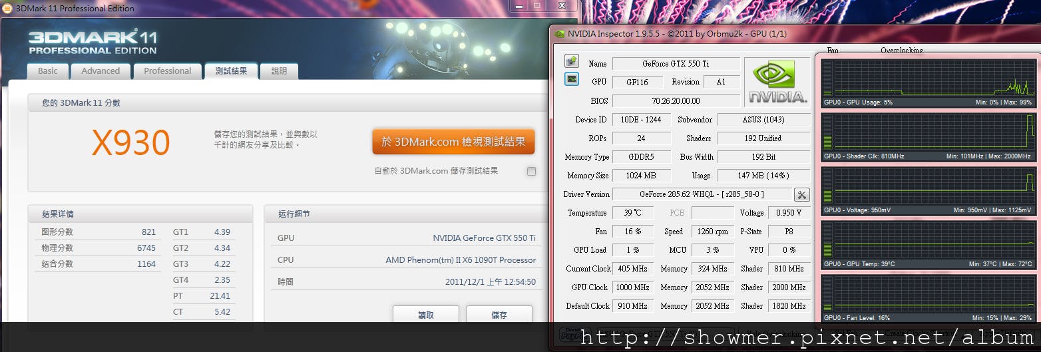
Task: Click the MCU field 3 %
Action: tap(713, 250)
